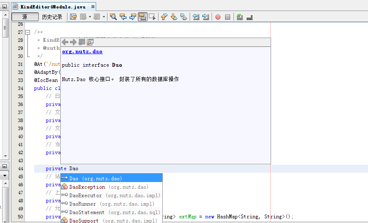368x223 pixels.
Task: Toggle bookmark on current line
Action: click(183, 17)
